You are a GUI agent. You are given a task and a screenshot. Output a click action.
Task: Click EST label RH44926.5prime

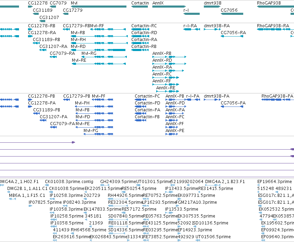[125, 195]
